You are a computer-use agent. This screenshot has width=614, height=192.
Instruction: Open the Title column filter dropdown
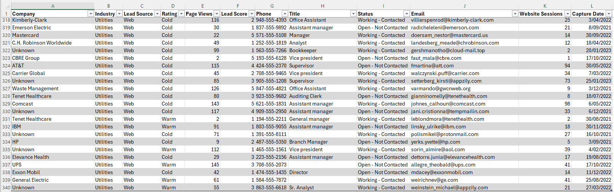point(353,14)
